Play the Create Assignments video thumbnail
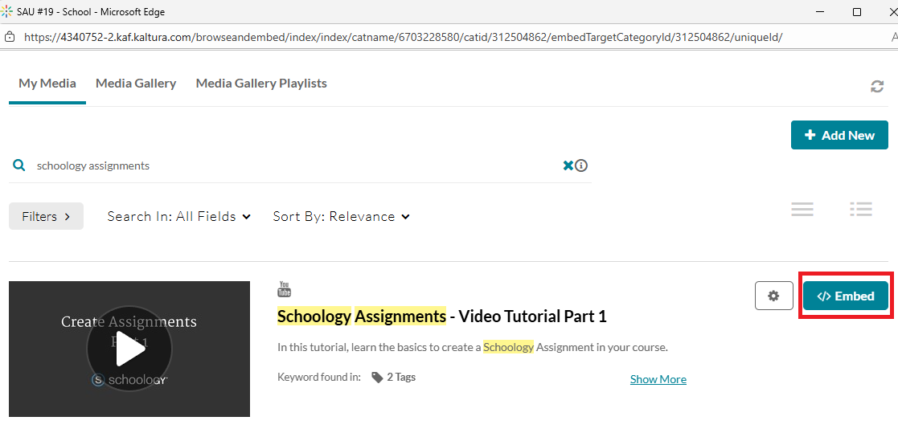The height and width of the screenshot is (433, 898). coord(129,349)
